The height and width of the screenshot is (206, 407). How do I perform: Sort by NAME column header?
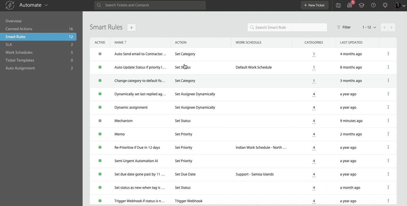click(x=120, y=42)
